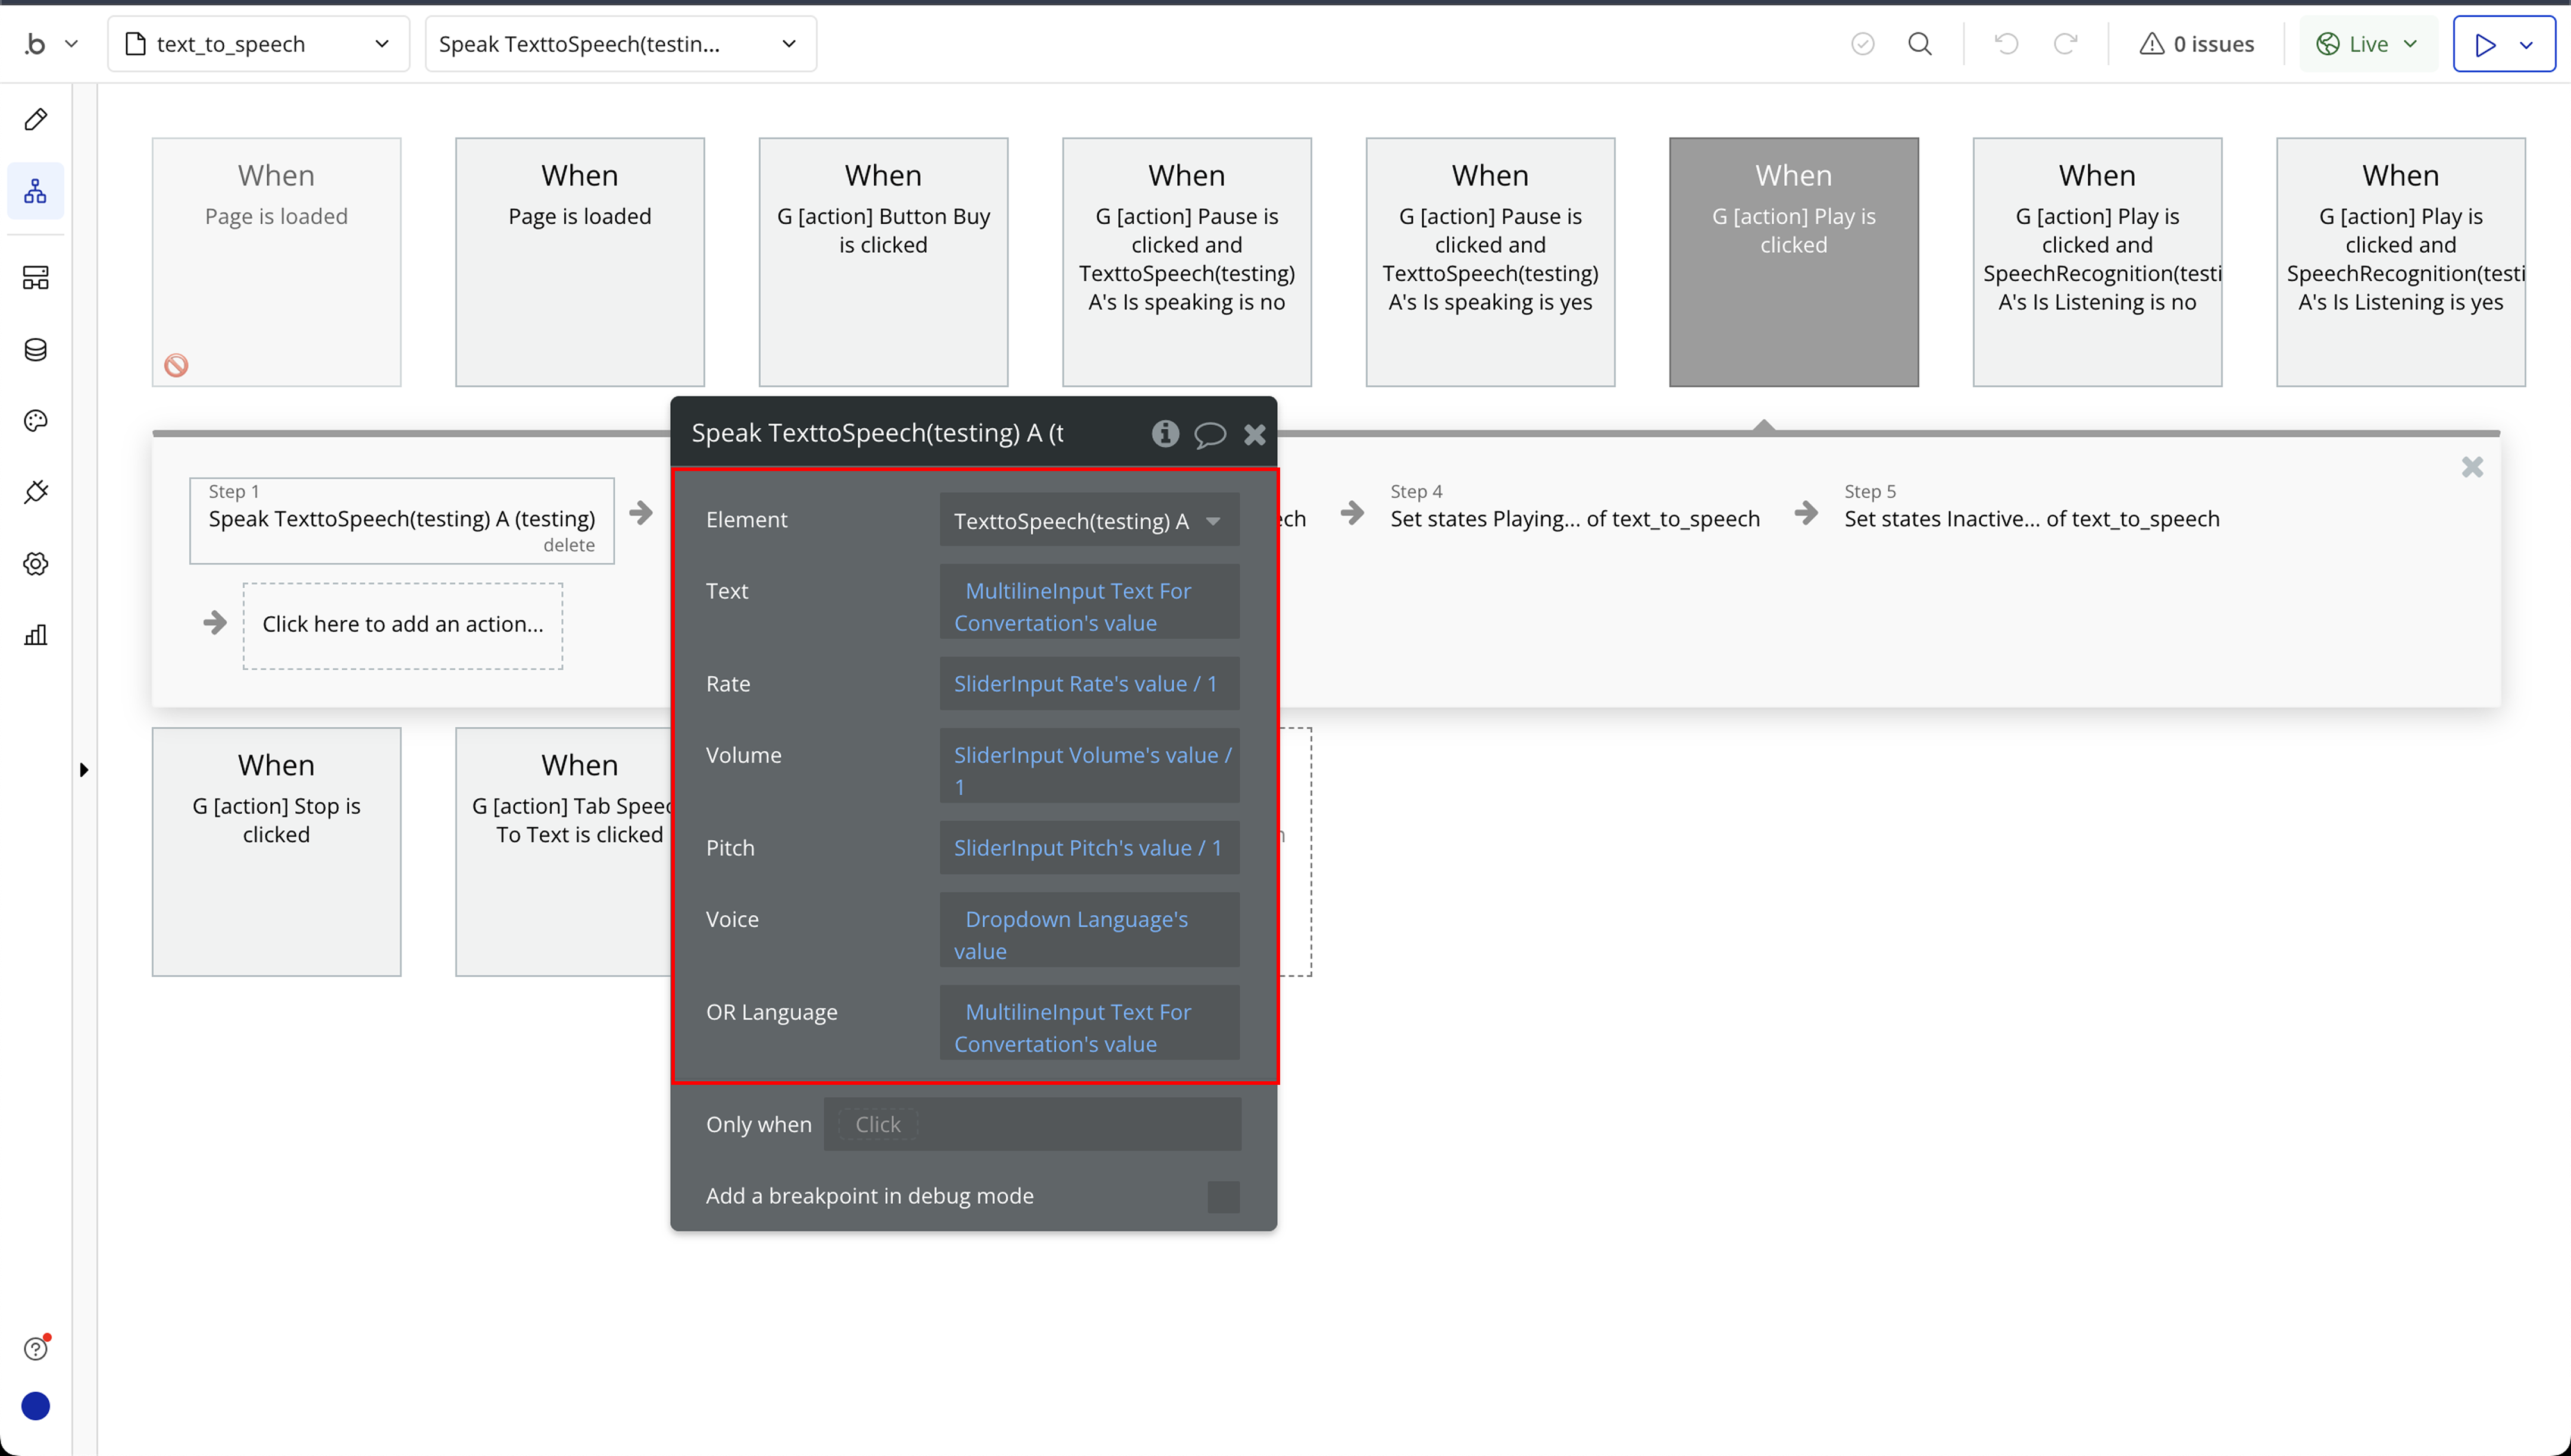Click the info icon in action panel
This screenshot has width=2571, height=1456.
coord(1165,433)
